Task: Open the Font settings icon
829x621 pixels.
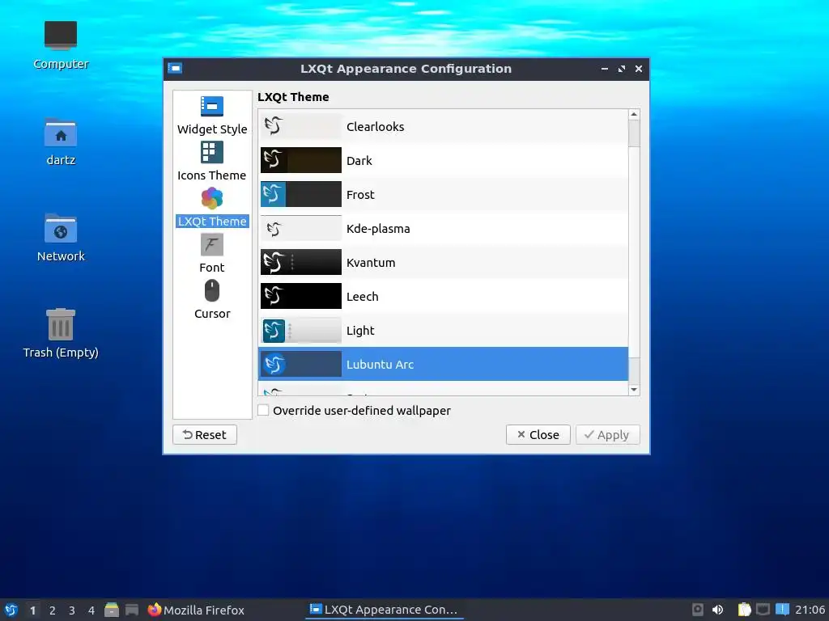Action: pos(212,244)
